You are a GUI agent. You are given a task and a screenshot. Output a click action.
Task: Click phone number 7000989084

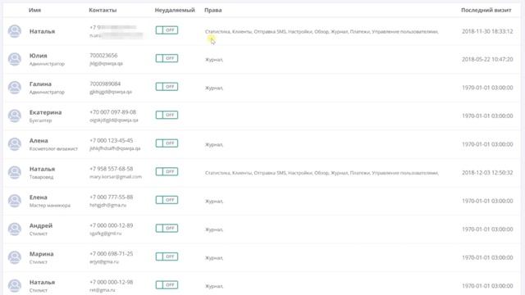coord(105,84)
